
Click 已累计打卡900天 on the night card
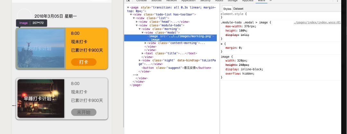(87, 101)
